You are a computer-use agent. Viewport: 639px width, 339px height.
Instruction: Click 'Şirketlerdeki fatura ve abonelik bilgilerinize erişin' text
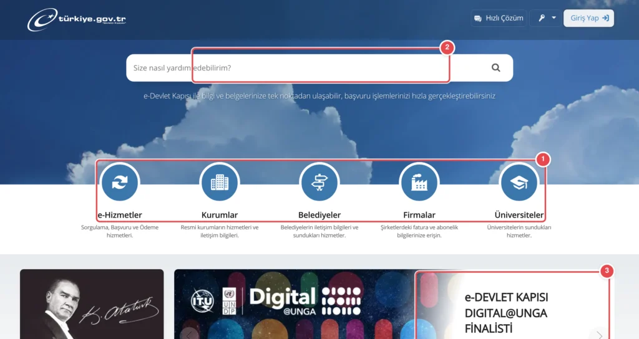click(x=419, y=231)
